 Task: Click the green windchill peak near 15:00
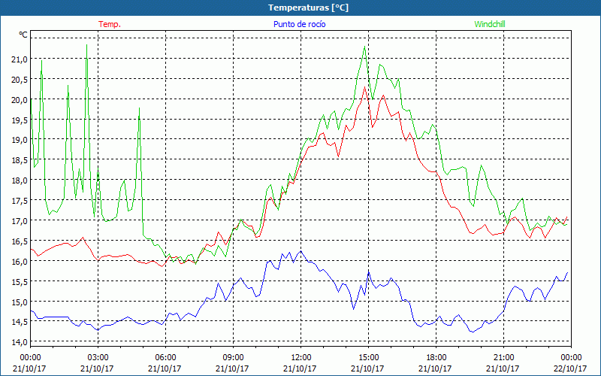pos(364,47)
